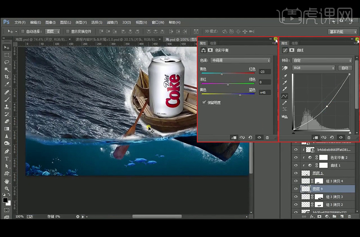Hide the 图层 9 layer

tap(296, 189)
